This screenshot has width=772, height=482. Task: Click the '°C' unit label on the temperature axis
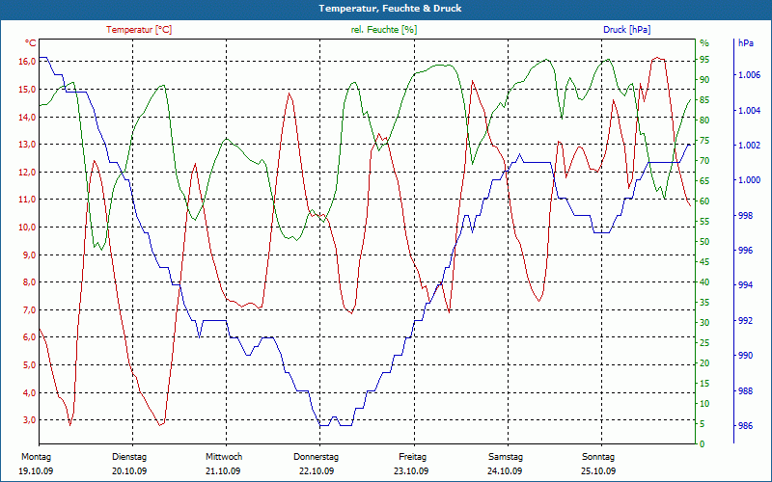(30, 43)
